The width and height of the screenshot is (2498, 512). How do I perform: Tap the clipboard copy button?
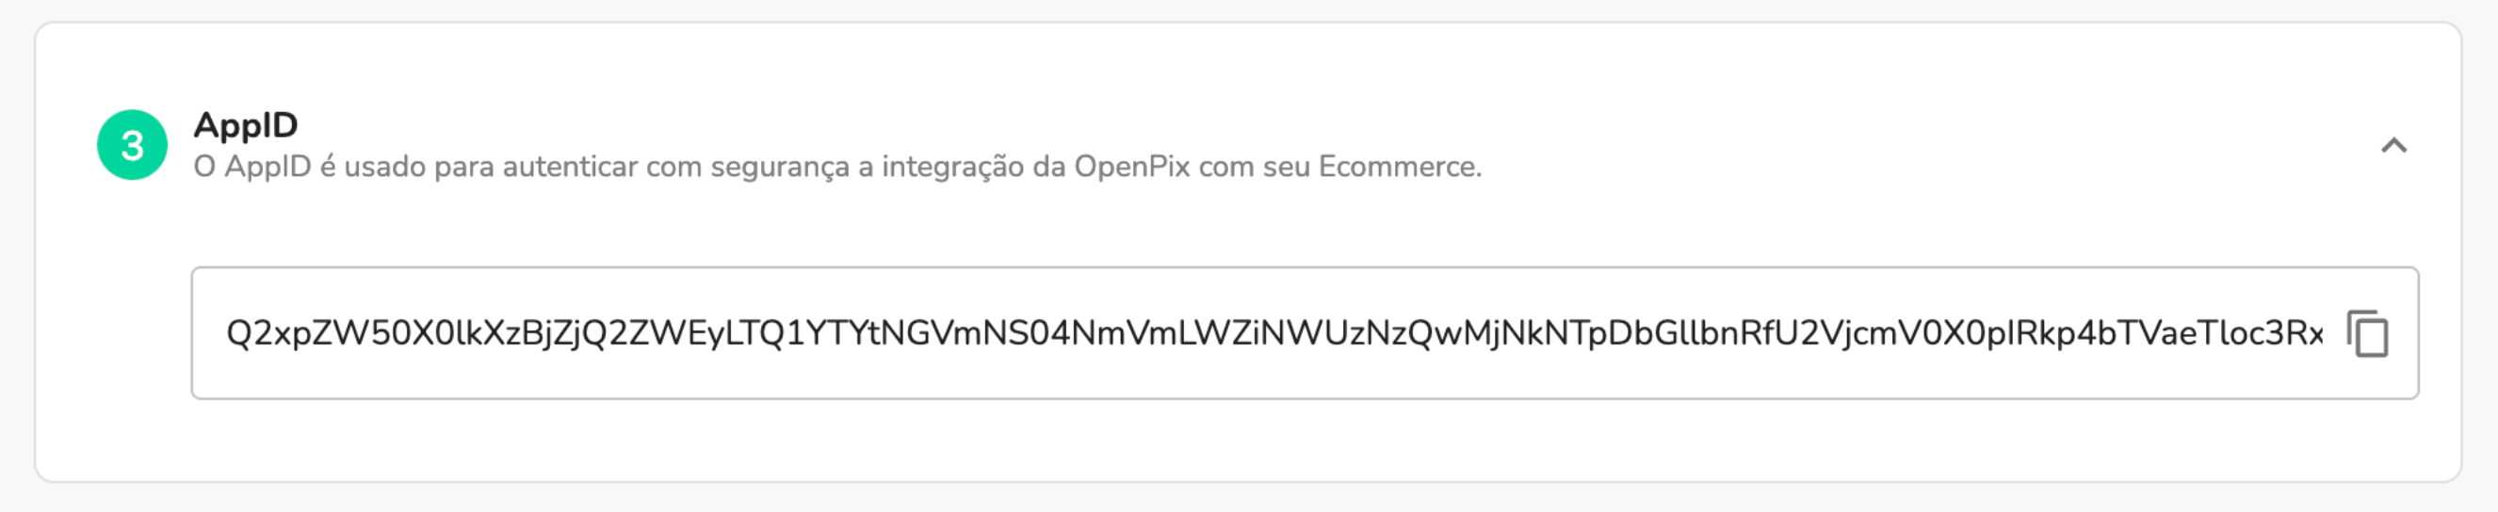point(2367,333)
